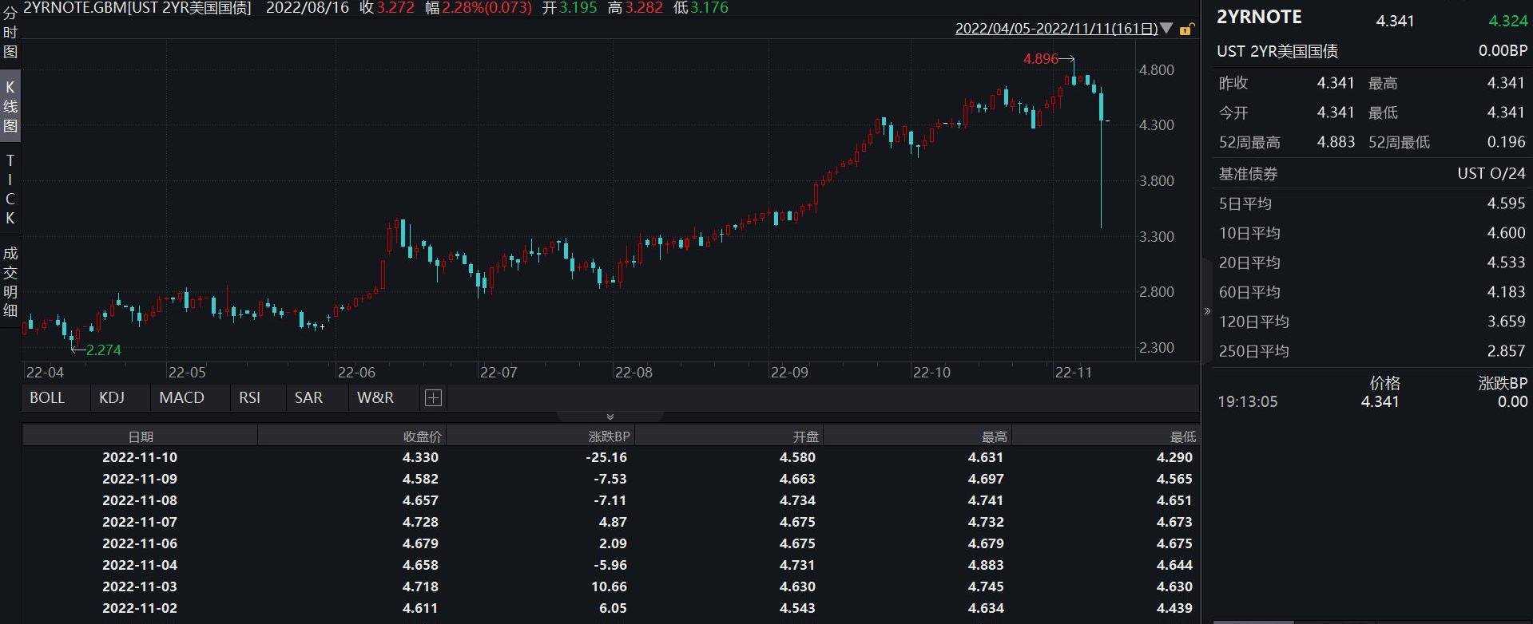Select the SAR indicator
The height and width of the screenshot is (624, 1533).
tap(308, 397)
